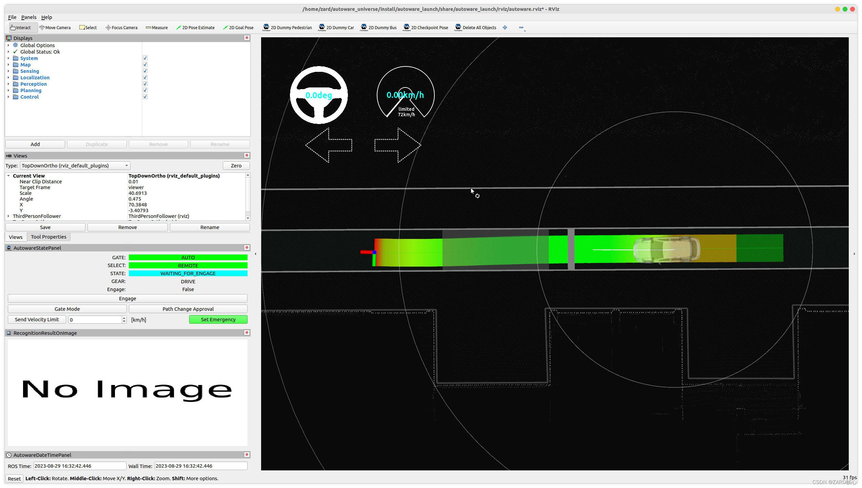862x488 pixels.
Task: Switch to the Tool Properties tab
Action: pyautogui.click(x=48, y=237)
